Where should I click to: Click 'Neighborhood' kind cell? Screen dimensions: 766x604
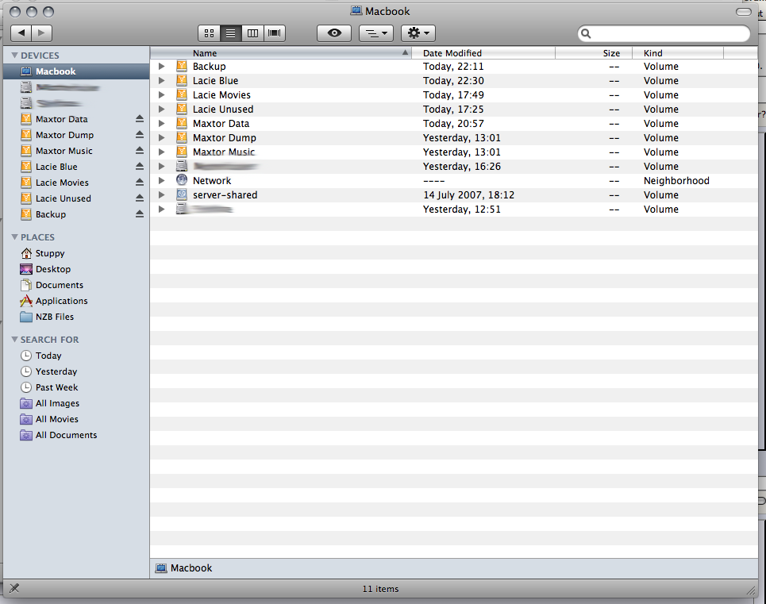(676, 181)
